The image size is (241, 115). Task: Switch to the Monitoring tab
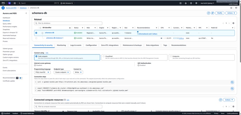point(61,45)
